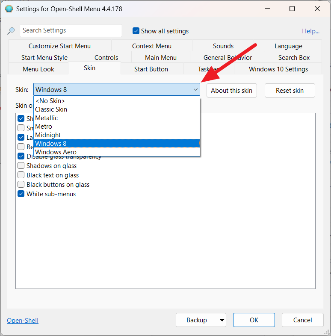Viewport: 331px width, 336px height.
Task: Open the Context Menu tab
Action: (x=151, y=46)
